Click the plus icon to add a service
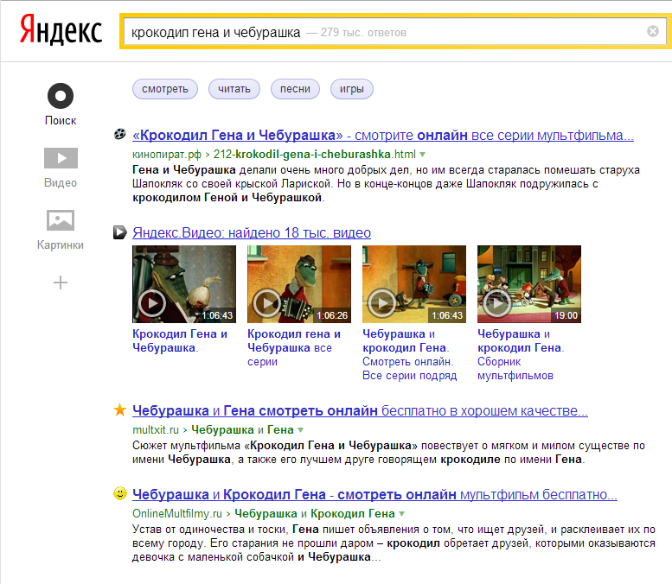The image size is (672, 584). coord(61,282)
